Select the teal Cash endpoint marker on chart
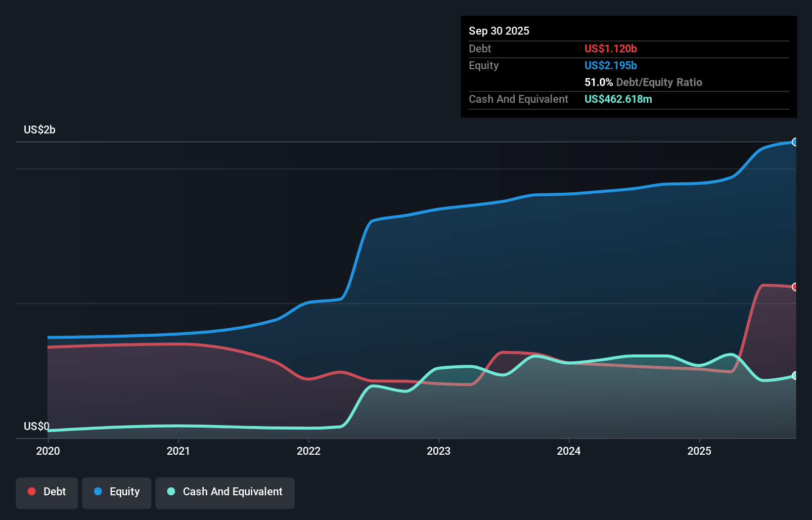Image resolution: width=812 pixels, height=520 pixels. (x=795, y=376)
